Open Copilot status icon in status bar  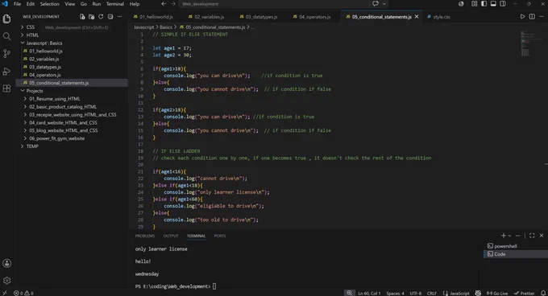pos(478,294)
